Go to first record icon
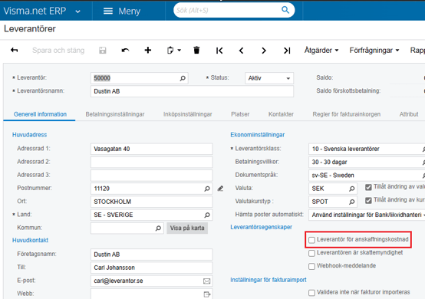The width and height of the screenshot is (425, 299). click(x=219, y=51)
